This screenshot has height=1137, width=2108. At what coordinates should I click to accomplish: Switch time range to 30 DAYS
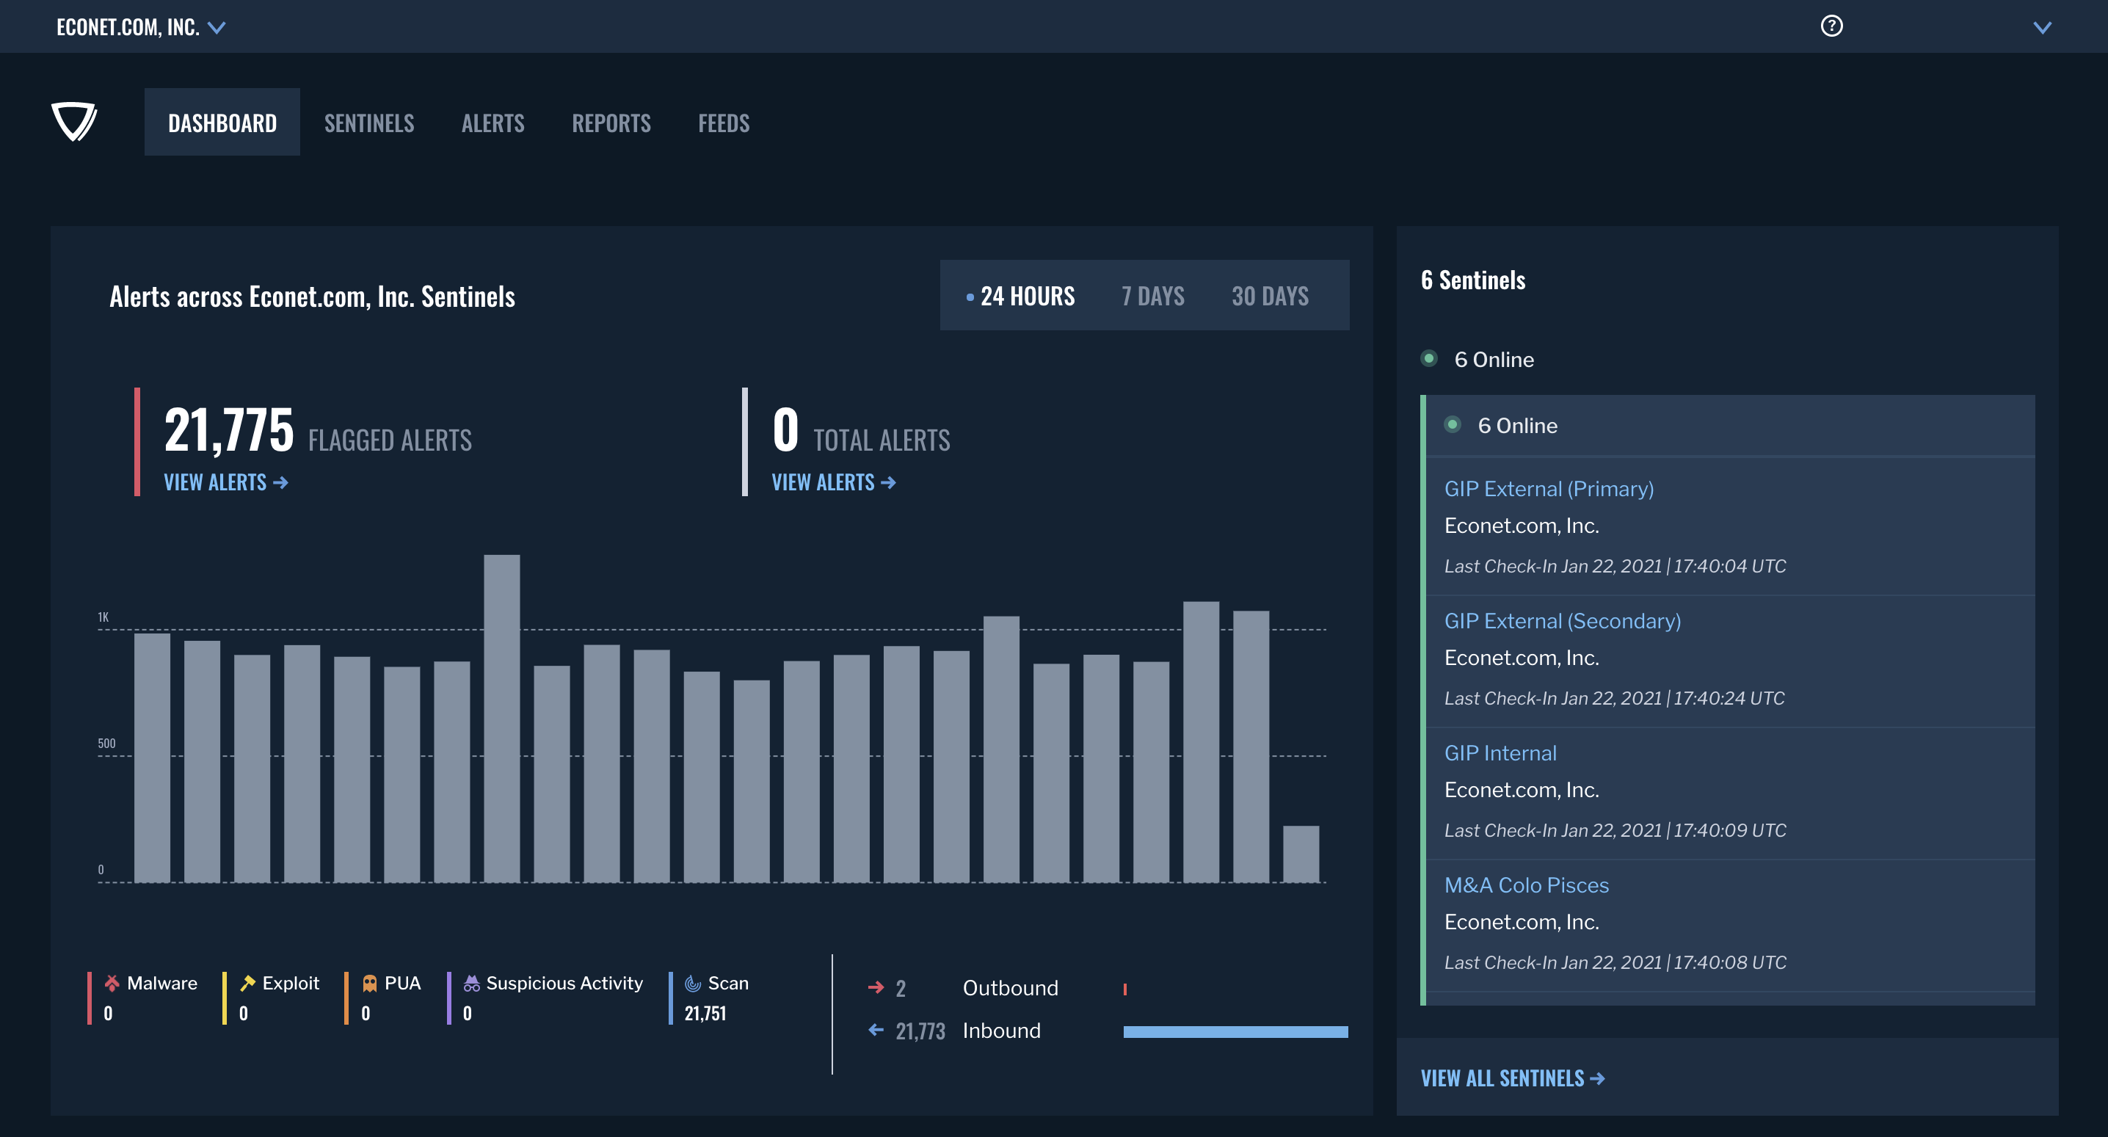[x=1269, y=296]
